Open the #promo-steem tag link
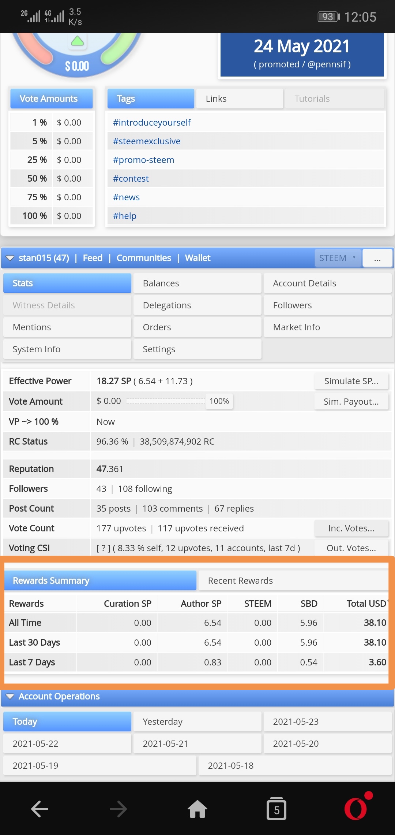The height and width of the screenshot is (835, 395). click(x=143, y=160)
